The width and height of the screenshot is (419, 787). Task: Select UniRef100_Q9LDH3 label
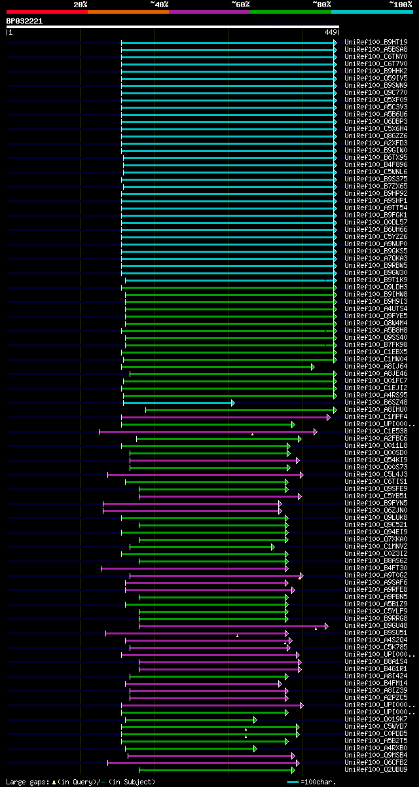tap(376, 287)
